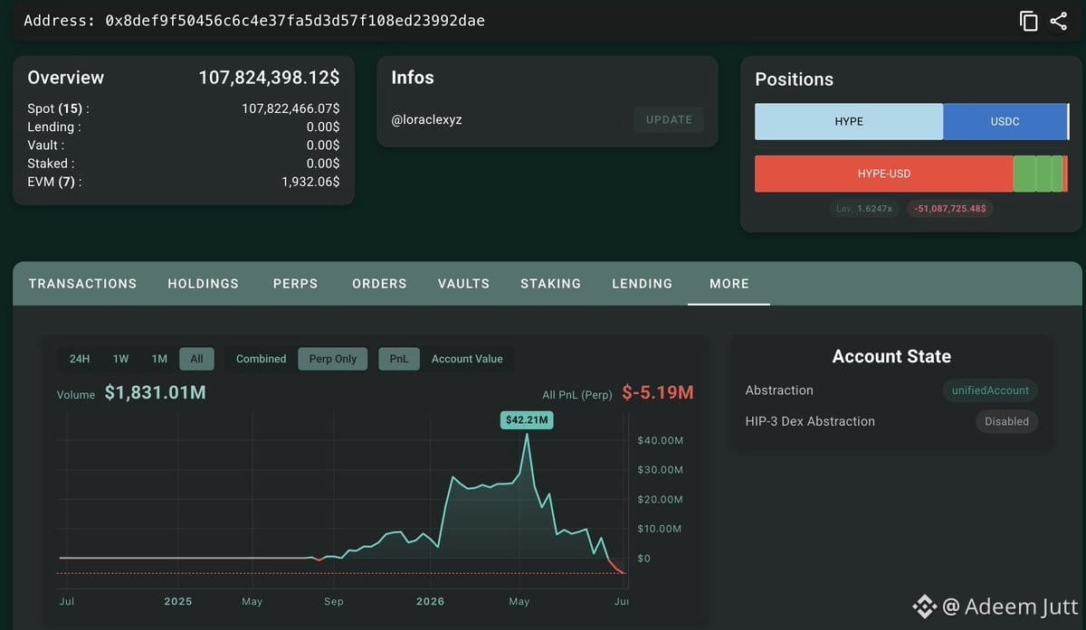Copy the wallet address with the copy icon
This screenshot has width=1086, height=630.
coord(1028,21)
